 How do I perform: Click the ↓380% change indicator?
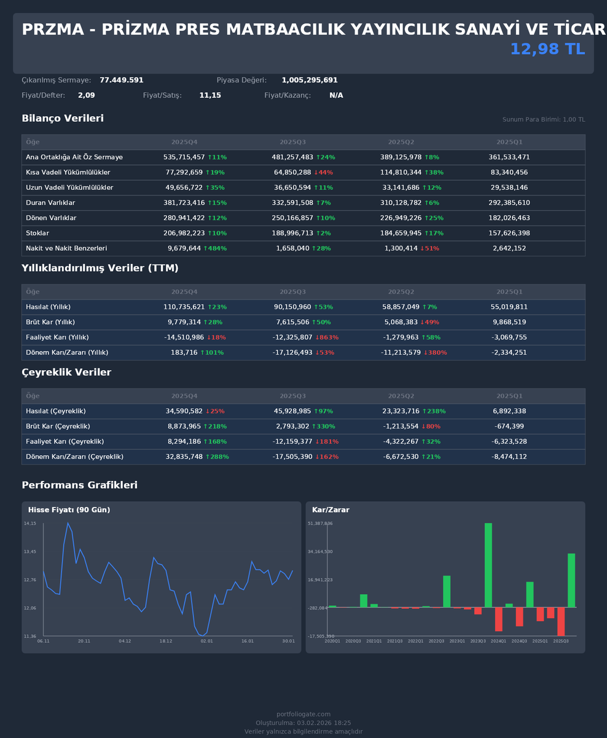[x=435, y=352]
